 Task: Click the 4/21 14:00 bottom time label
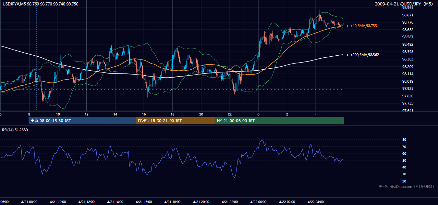(115, 202)
